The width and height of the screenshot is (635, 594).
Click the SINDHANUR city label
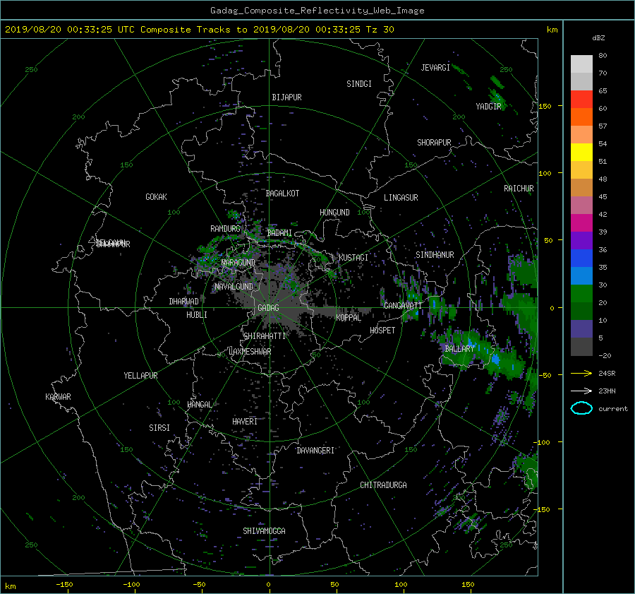(435, 255)
